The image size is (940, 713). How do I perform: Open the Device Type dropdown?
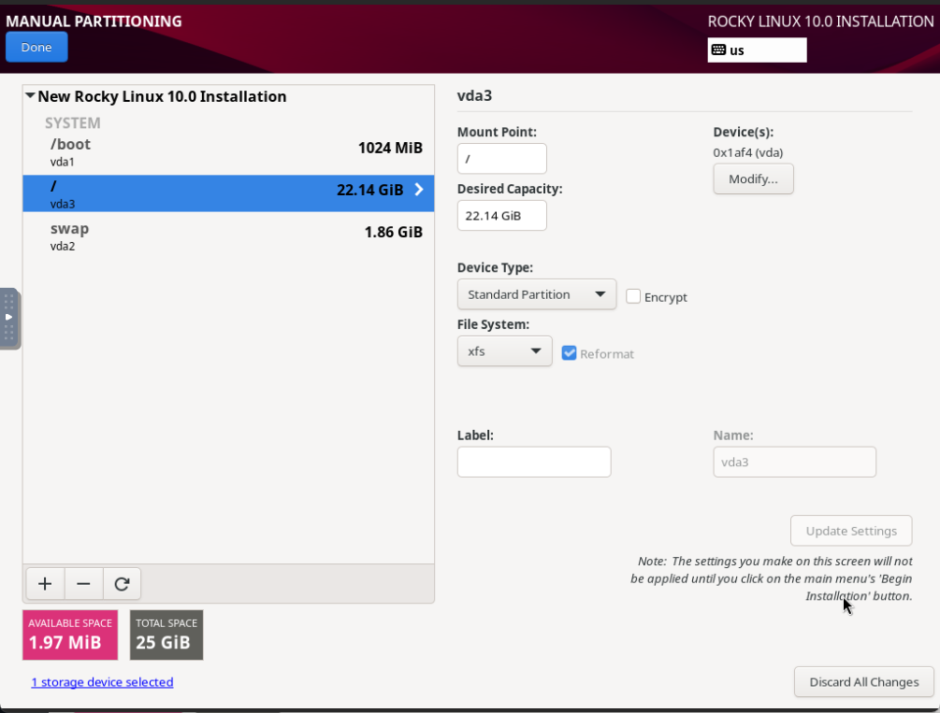pos(537,294)
